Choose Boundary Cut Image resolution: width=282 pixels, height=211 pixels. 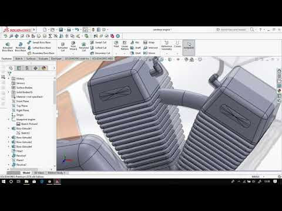(x=100, y=53)
